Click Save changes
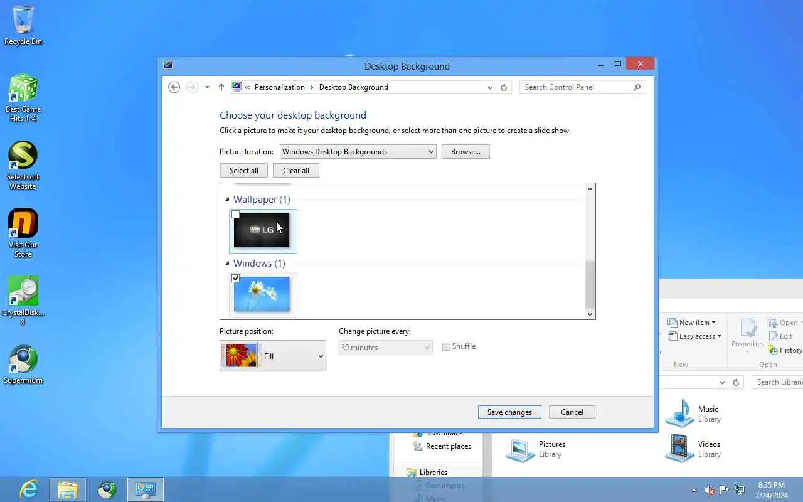Screen dimensions: 803x502 pyautogui.click(x=509, y=412)
